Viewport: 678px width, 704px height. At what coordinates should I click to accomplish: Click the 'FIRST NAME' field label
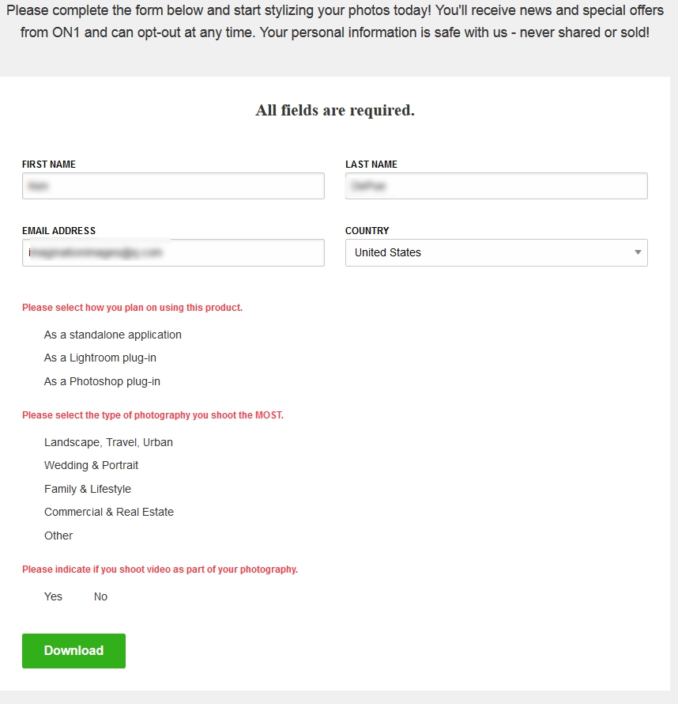click(49, 165)
